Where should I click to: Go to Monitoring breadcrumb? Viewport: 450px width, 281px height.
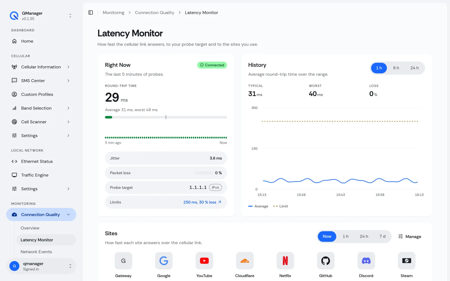(113, 13)
